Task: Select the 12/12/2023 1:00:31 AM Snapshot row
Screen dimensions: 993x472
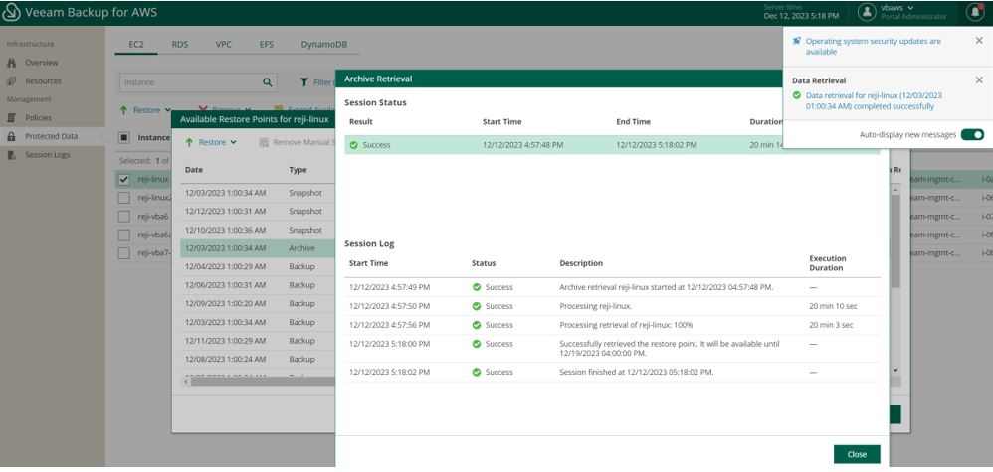Action: coord(258,211)
